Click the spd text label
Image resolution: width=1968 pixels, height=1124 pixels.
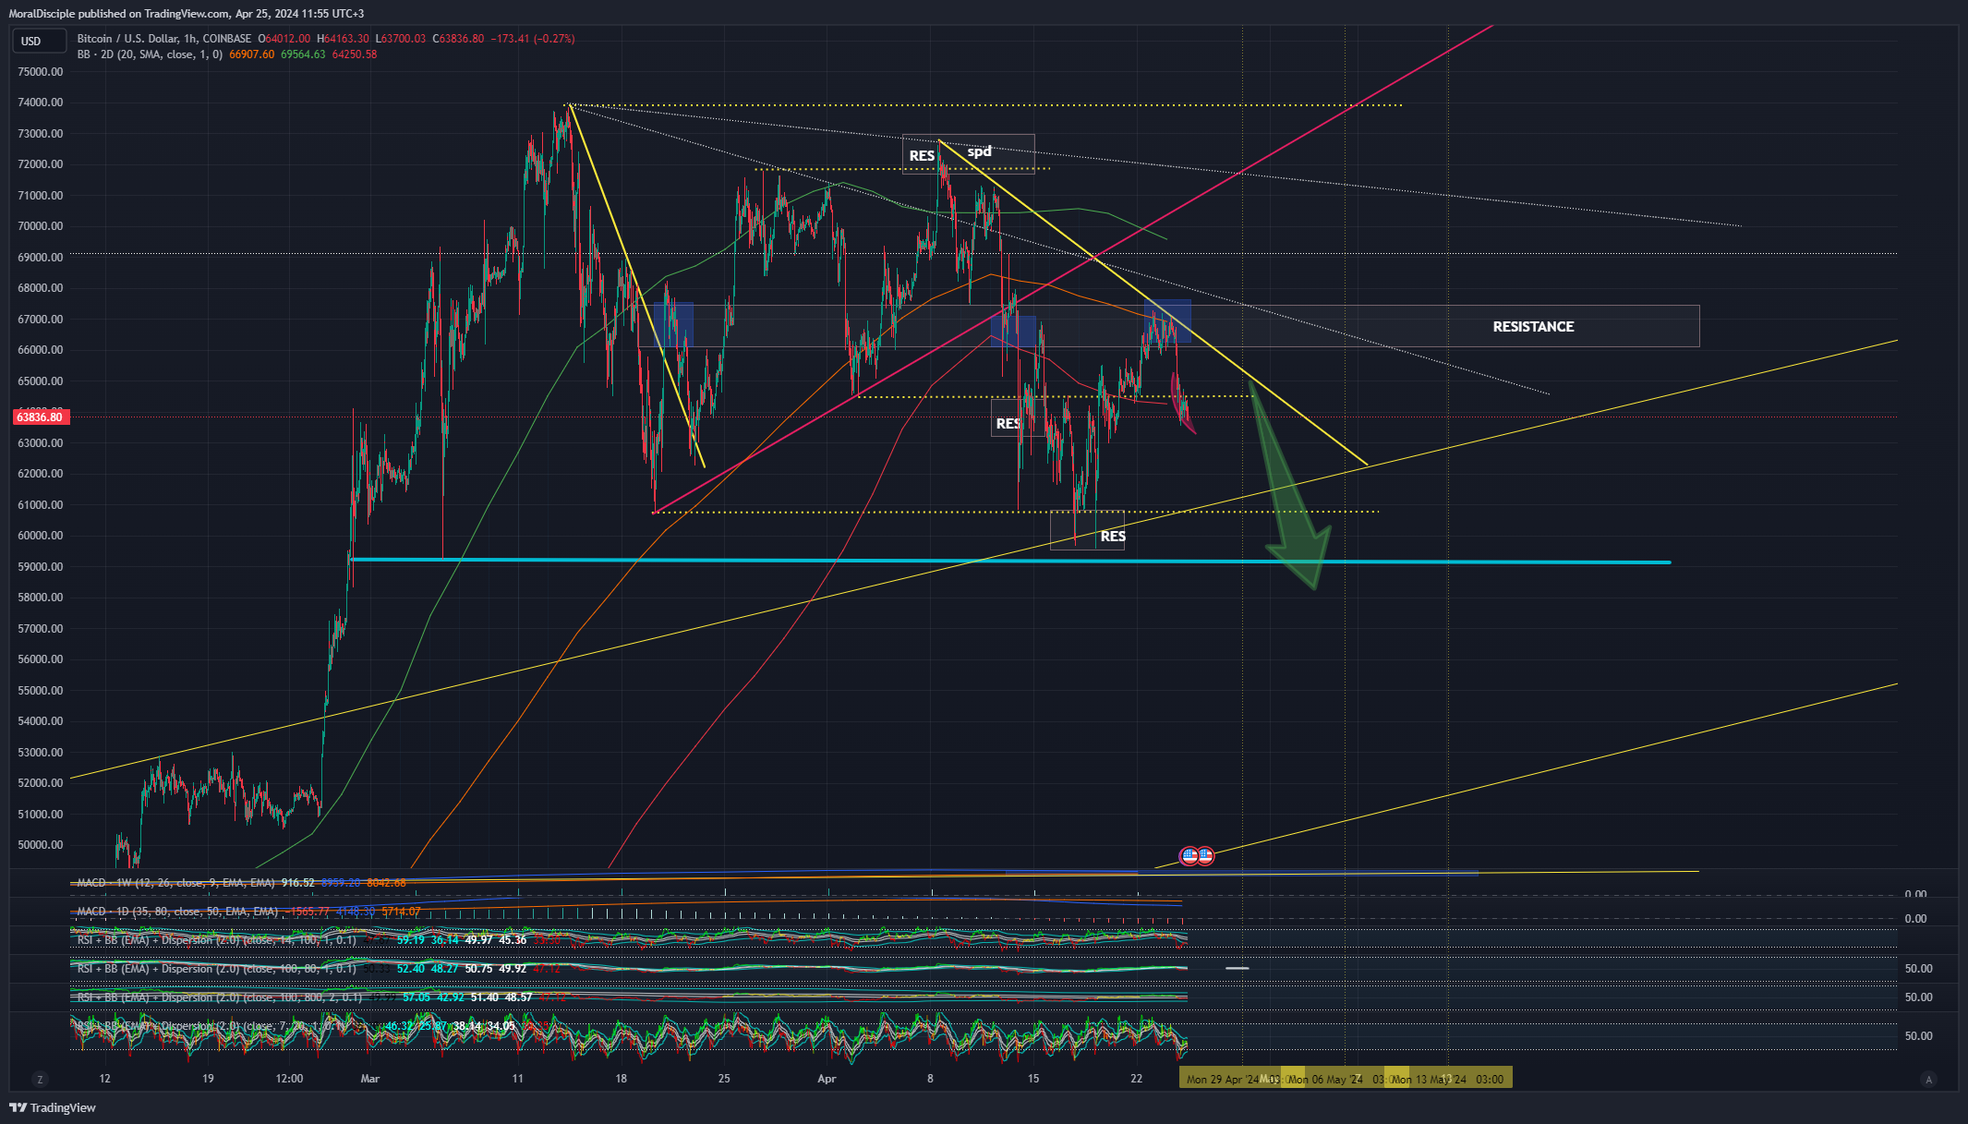tap(979, 151)
